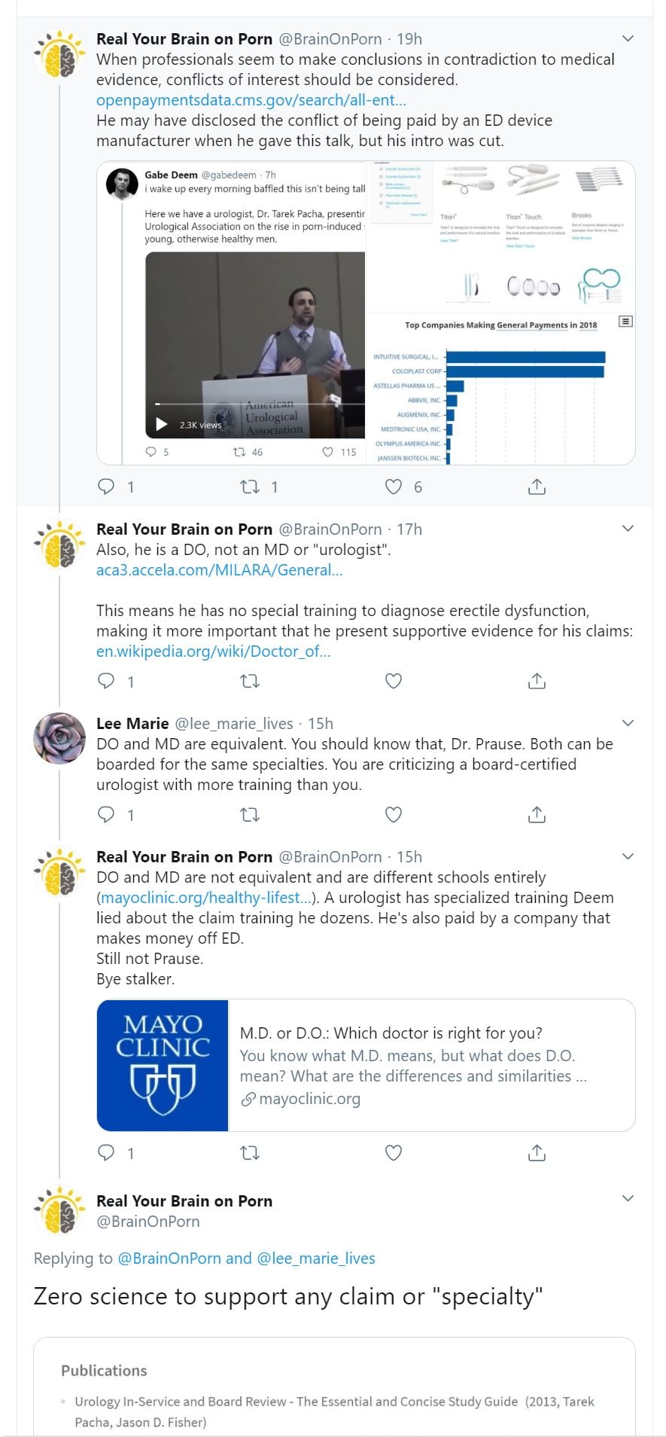Open the @lee_marie_lives mention in reply line
666x1437 pixels.
pos(315,1258)
